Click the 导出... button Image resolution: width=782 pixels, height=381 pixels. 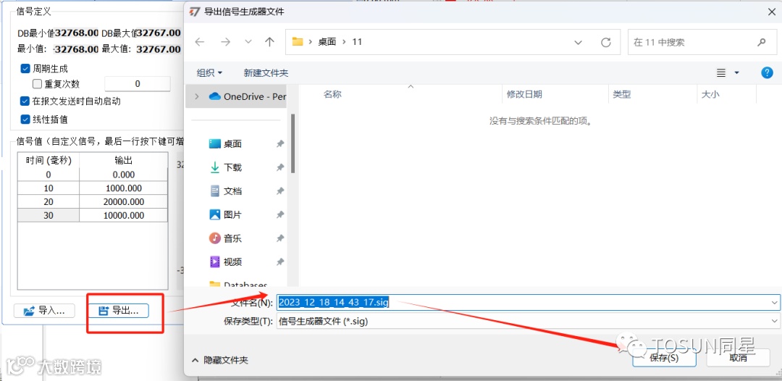coord(118,311)
